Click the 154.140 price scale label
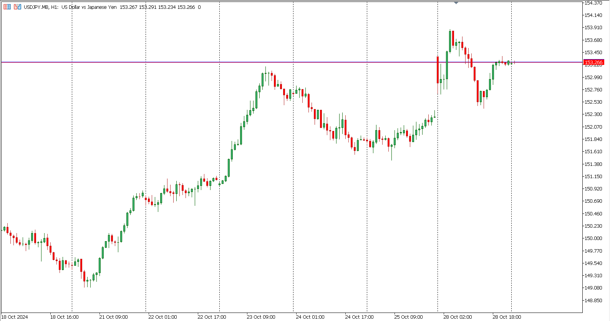 tap(593, 15)
